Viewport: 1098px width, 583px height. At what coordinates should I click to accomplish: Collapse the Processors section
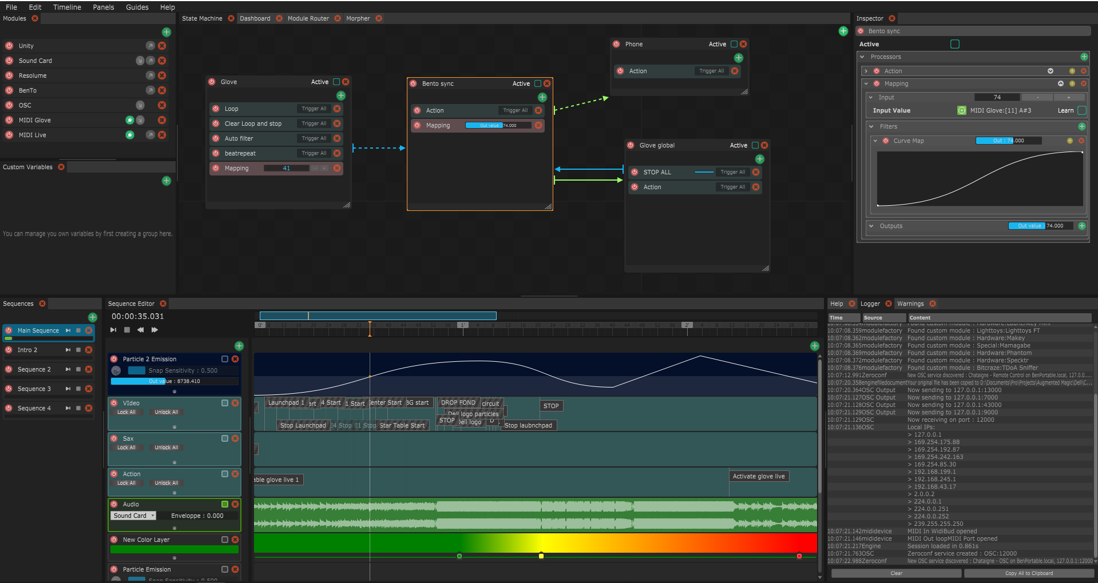point(862,57)
